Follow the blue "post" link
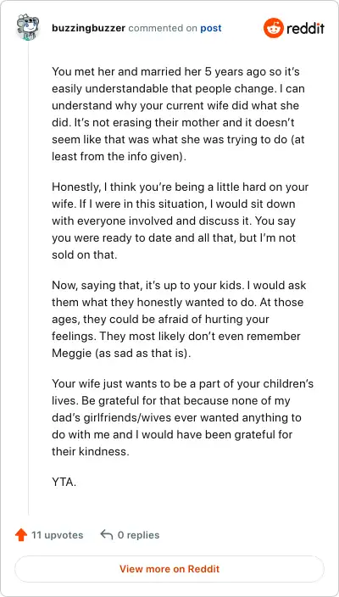Screen dimensions: 339x597 tap(211, 29)
